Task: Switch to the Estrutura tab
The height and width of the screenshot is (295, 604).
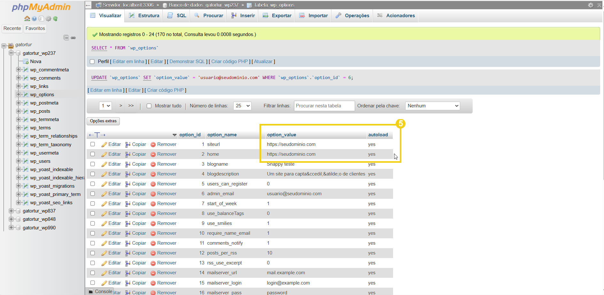Action: (x=144, y=16)
